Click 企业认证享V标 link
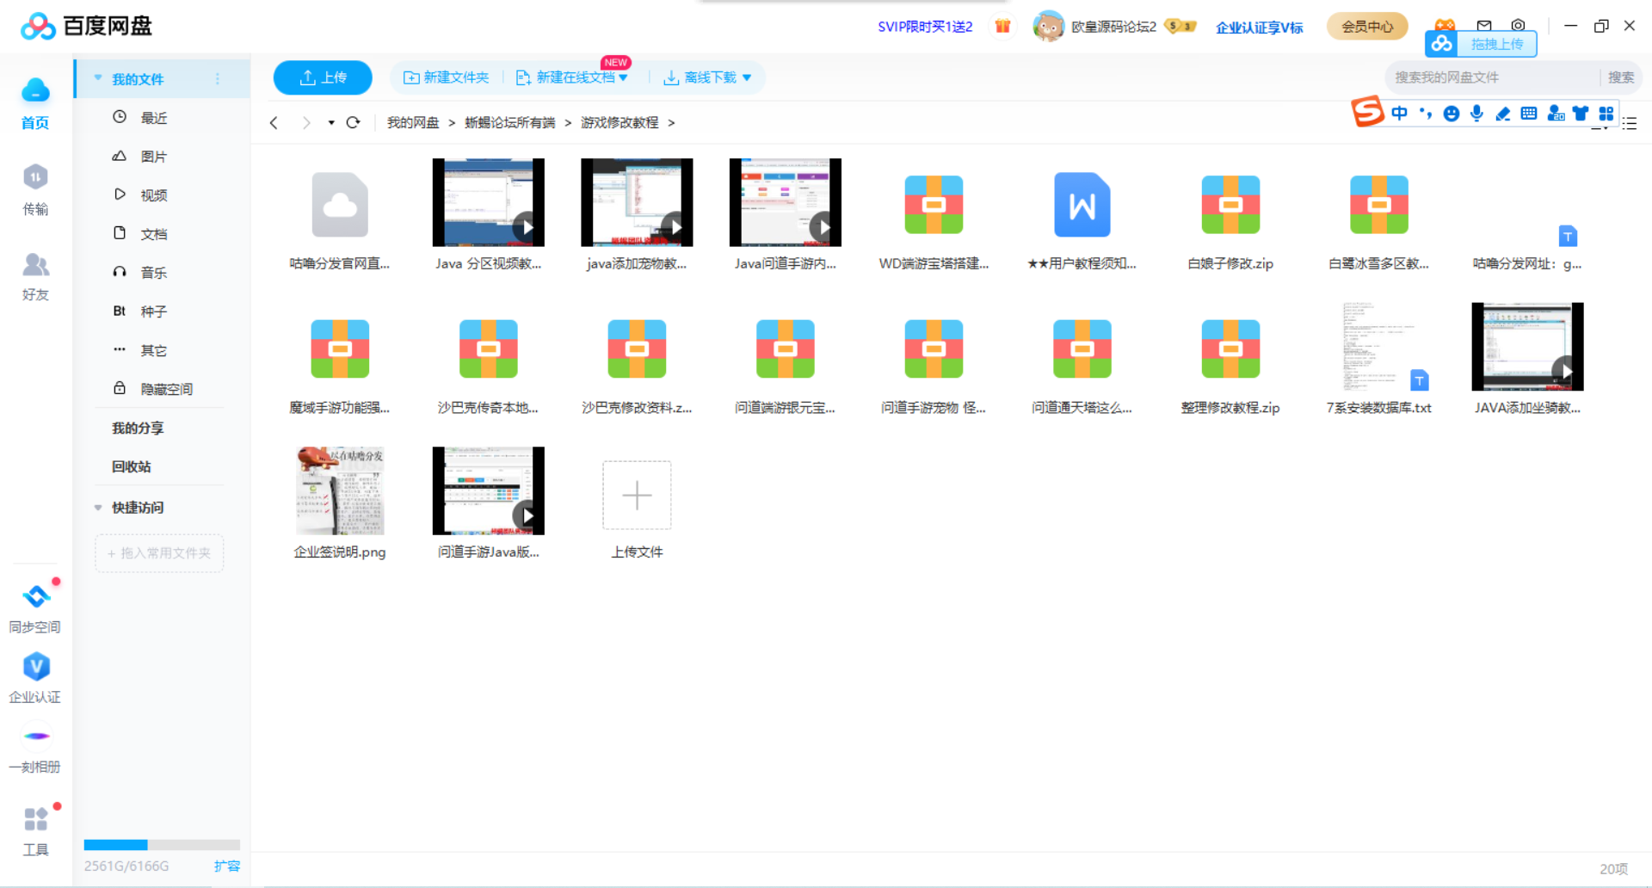The image size is (1652, 888). [x=1259, y=28]
